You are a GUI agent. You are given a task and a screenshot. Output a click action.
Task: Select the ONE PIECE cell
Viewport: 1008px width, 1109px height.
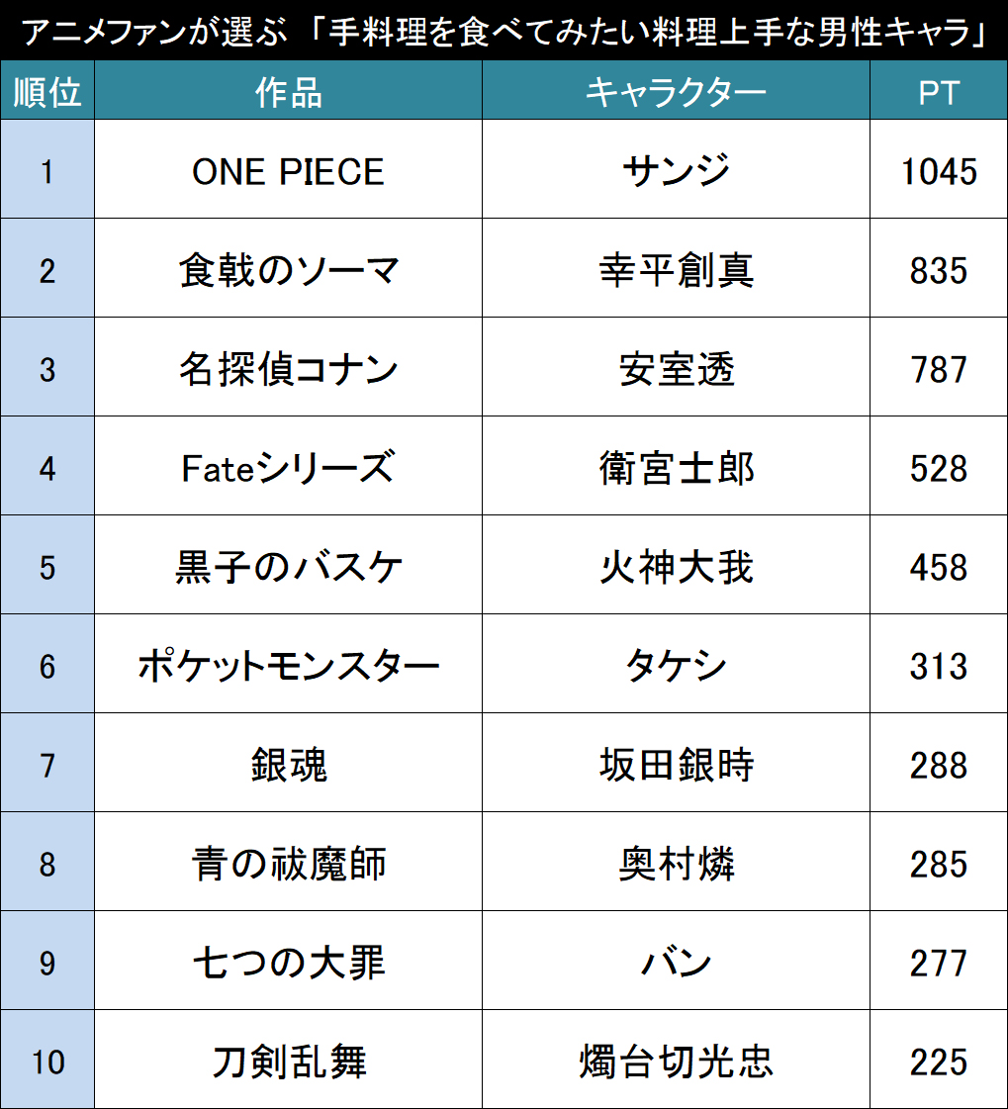click(289, 169)
